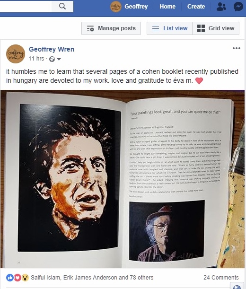Open the Geoffrey Wren author link

[52, 49]
